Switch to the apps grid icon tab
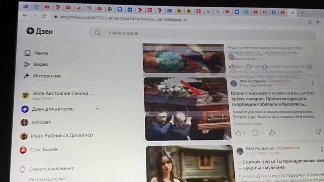This screenshot has height=182, width=324. click(x=36, y=7)
